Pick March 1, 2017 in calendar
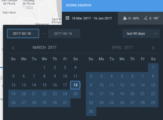Screen dimensions: 163x120 tap(44, 67)
